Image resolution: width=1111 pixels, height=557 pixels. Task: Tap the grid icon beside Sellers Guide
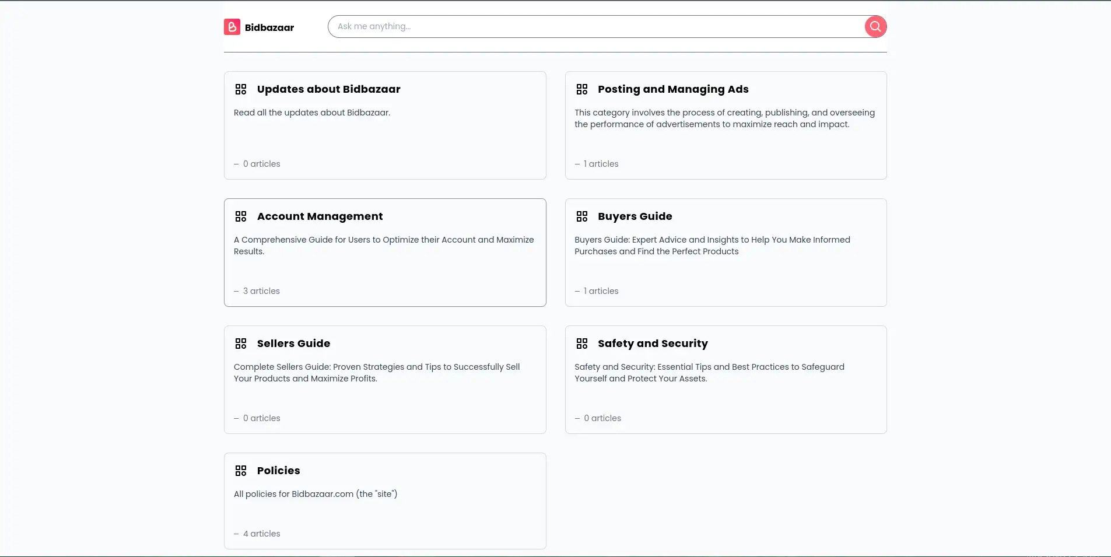point(241,344)
